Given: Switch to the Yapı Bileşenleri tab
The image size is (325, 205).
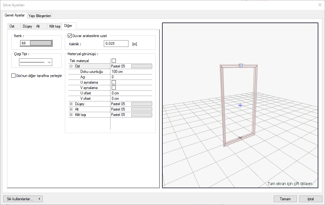Looking at the screenshot, I should click(x=40, y=16).
